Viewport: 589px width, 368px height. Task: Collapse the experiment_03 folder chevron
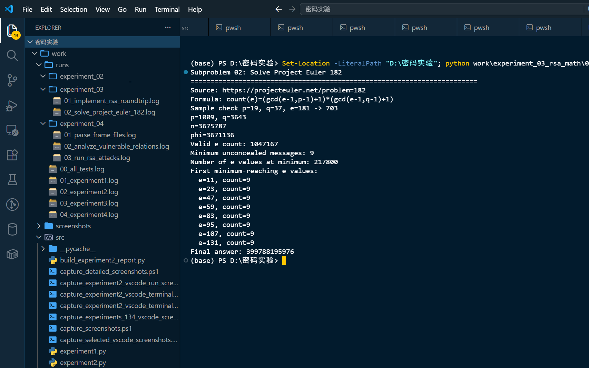tap(43, 89)
